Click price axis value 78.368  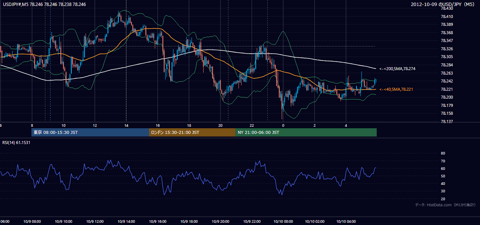[x=447, y=33]
